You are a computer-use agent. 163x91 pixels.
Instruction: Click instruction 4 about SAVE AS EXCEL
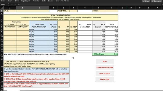coord(36,80)
